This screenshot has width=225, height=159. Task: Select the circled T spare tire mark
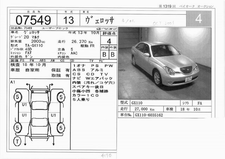click(17, 141)
